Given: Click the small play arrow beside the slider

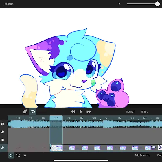Looking at the screenshot, I should point(119,4).
